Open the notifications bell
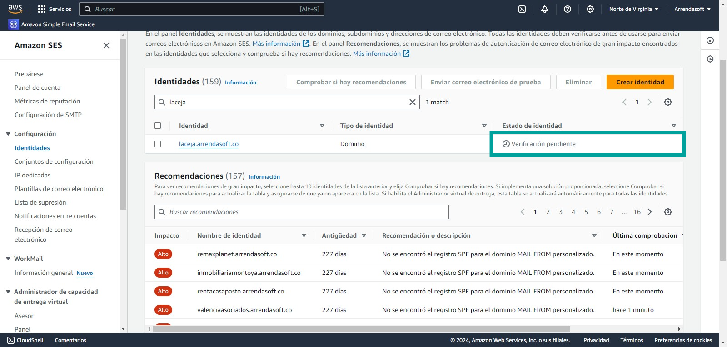Image resolution: width=727 pixels, height=347 pixels. click(545, 9)
